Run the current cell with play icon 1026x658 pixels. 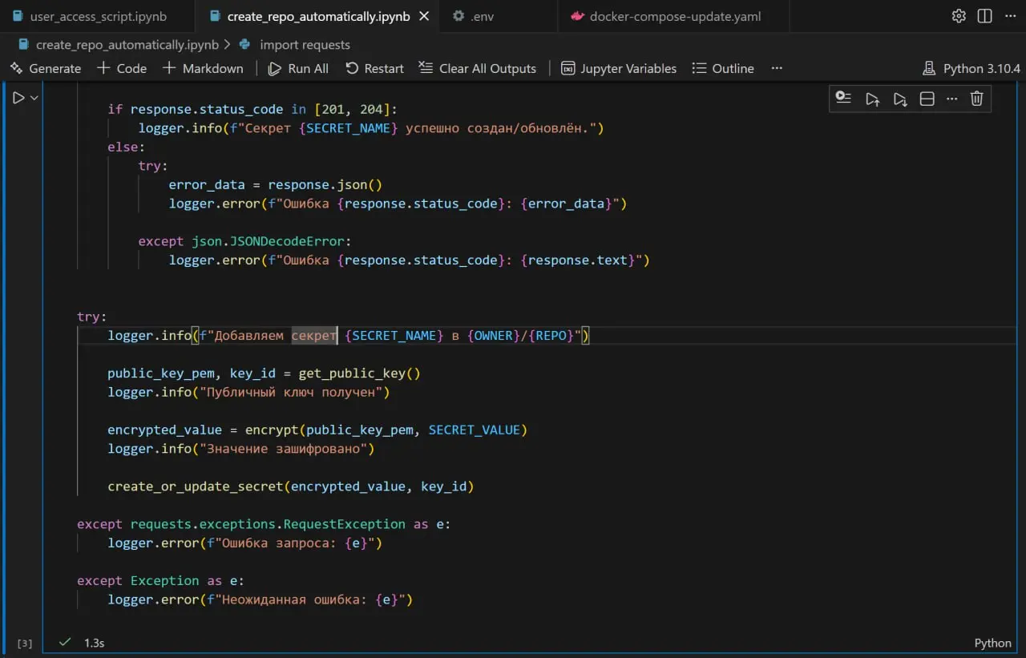[x=18, y=98]
